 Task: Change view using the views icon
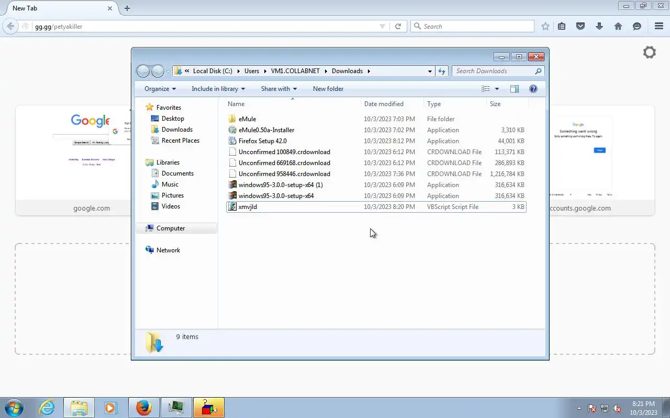486,89
